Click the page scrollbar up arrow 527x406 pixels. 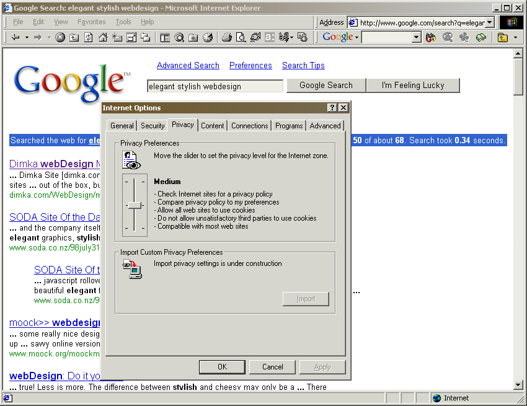tap(518, 53)
